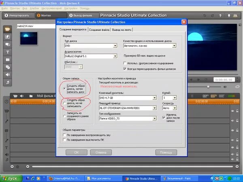243x182 pixels.
Task: Switch to text list view icon
Action: tap(222, 96)
